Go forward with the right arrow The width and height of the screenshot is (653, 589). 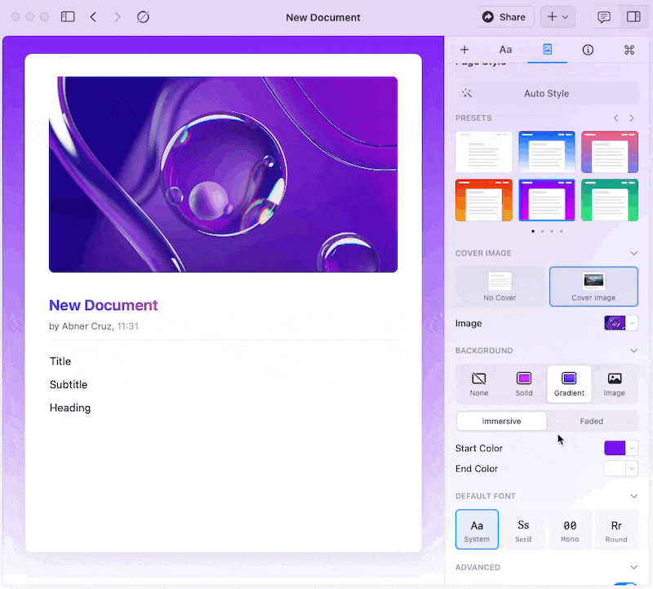click(118, 16)
